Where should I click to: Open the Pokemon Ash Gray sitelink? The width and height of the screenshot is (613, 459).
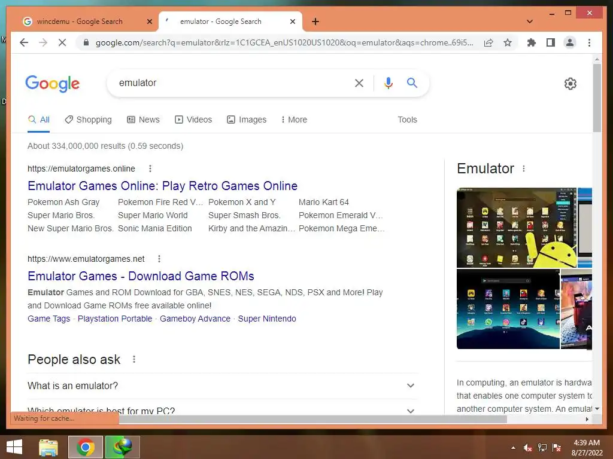point(63,202)
